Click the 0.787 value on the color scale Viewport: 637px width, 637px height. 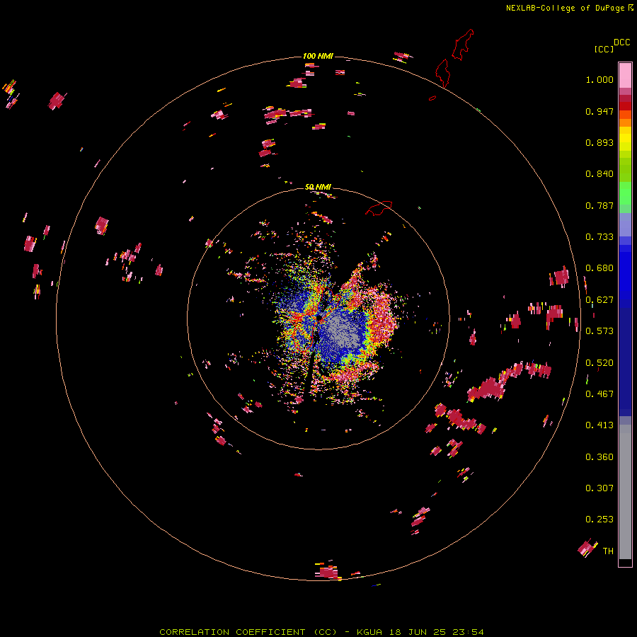coord(599,205)
